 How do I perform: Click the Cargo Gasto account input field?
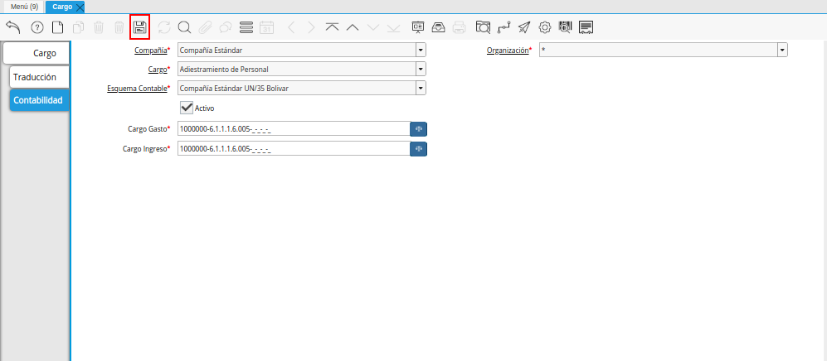coord(294,129)
